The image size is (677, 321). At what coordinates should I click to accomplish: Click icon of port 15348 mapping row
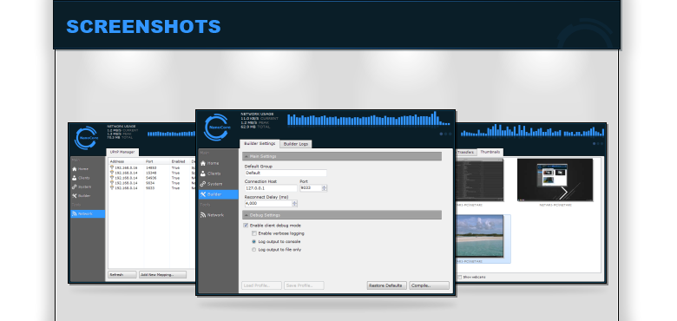[112, 173]
